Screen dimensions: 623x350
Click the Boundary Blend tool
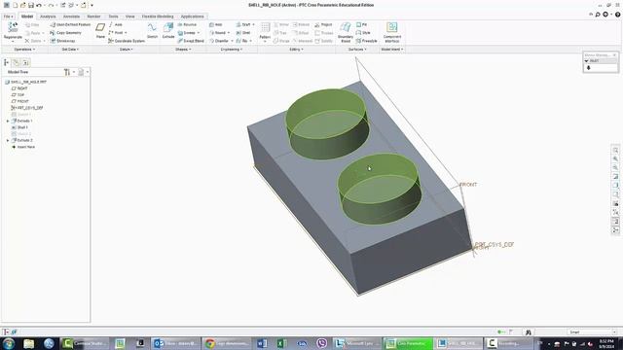tap(346, 32)
